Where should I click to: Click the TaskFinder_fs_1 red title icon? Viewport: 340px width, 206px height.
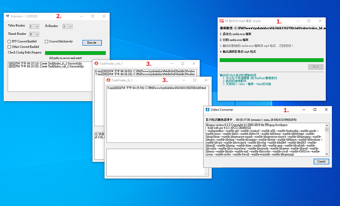[108, 80]
